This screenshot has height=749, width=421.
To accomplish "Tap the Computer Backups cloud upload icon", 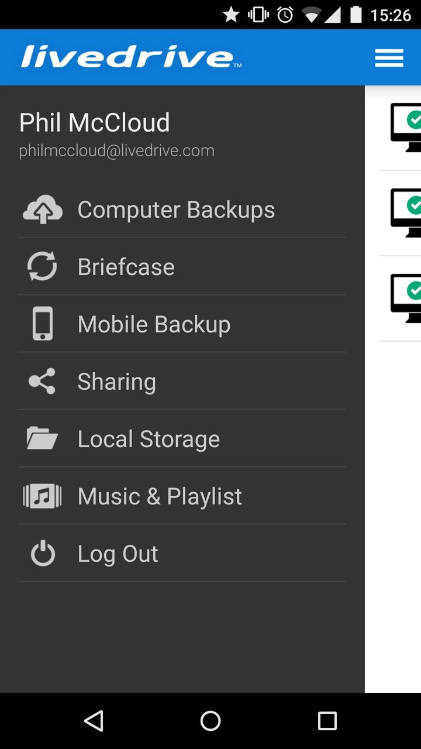I will (x=42, y=210).
